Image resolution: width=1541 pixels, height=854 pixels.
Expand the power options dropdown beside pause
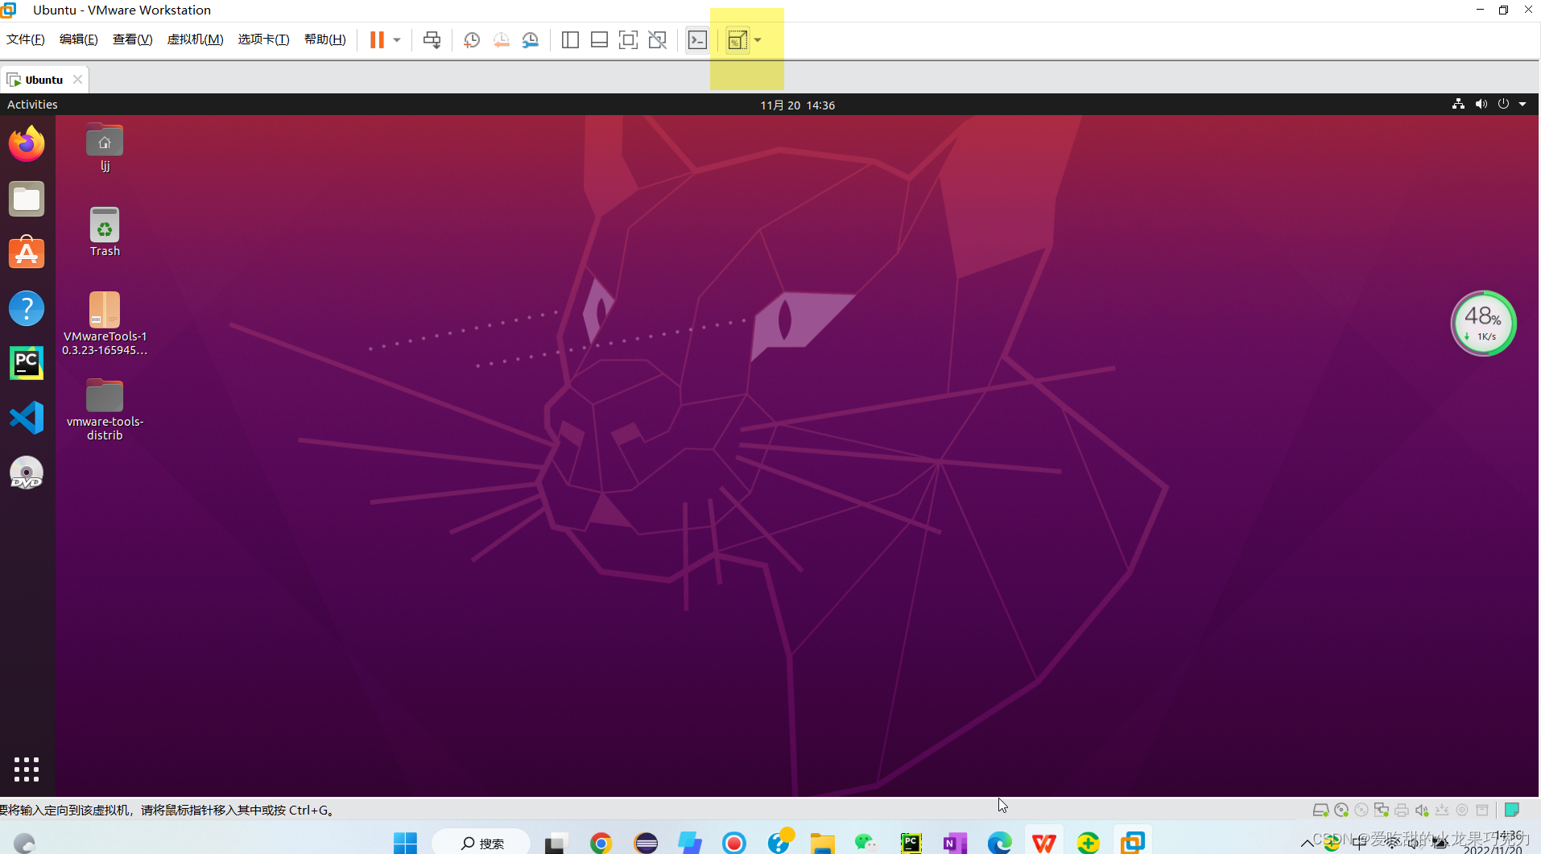pyautogui.click(x=397, y=40)
